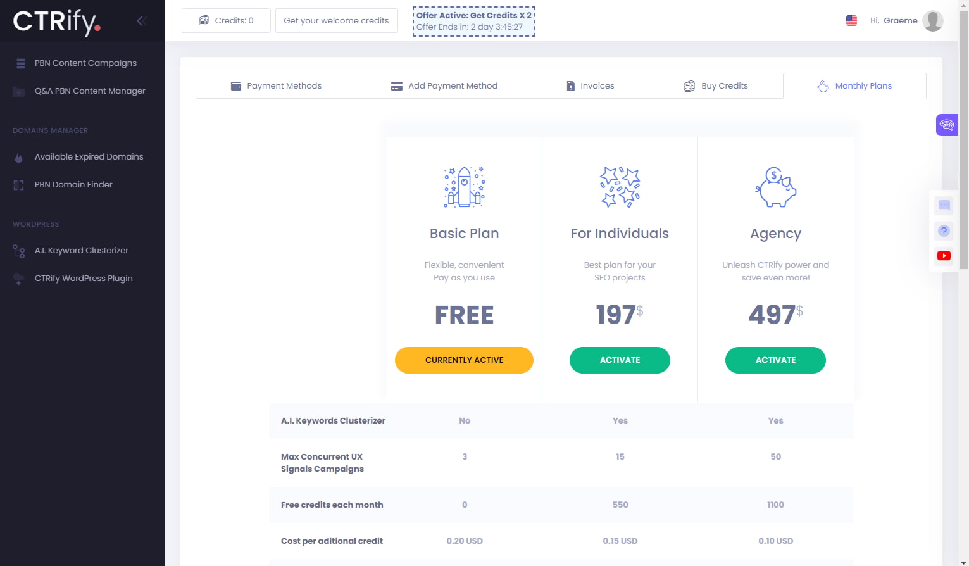This screenshot has height=566, width=969.
Task: Open the PBN Domain Finder icon
Action: click(19, 184)
